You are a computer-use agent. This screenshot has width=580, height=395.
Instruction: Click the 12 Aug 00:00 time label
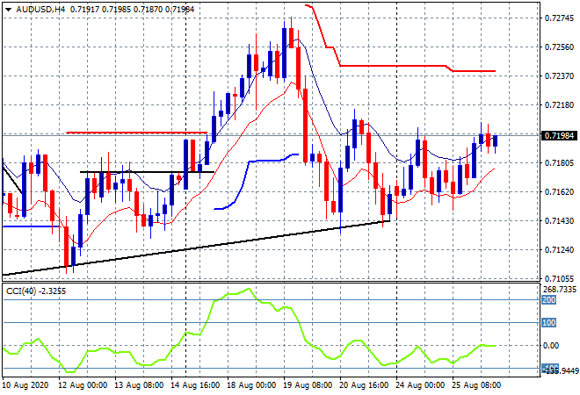click(x=83, y=385)
